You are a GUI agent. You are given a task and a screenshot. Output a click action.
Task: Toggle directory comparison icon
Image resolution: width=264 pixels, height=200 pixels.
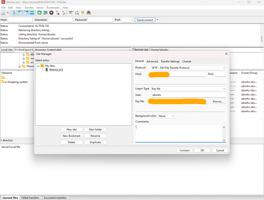[77, 13]
